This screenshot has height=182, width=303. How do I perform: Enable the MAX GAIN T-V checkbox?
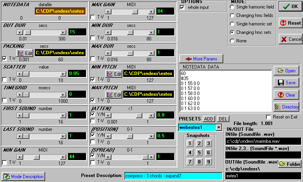pyautogui.click(x=93, y=17)
